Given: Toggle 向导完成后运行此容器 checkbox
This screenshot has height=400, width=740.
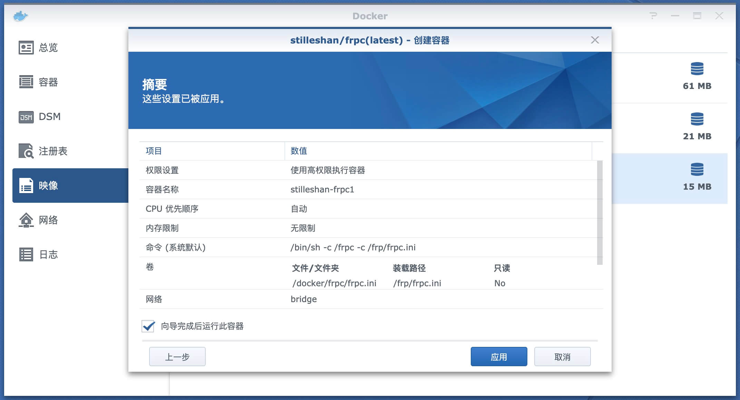Looking at the screenshot, I should click(148, 326).
